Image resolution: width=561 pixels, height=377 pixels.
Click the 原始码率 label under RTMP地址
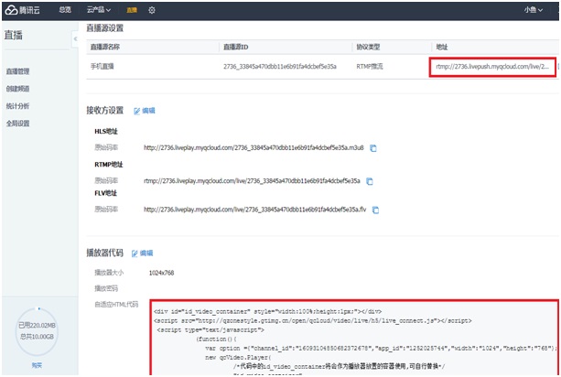pos(106,180)
